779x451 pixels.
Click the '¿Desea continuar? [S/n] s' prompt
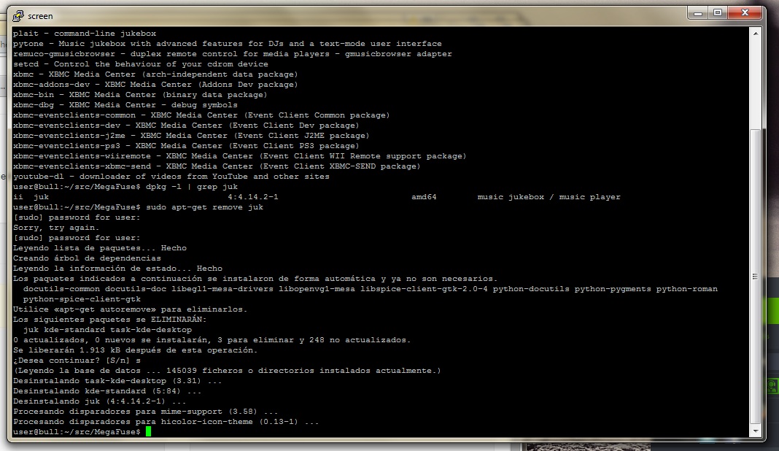point(77,361)
